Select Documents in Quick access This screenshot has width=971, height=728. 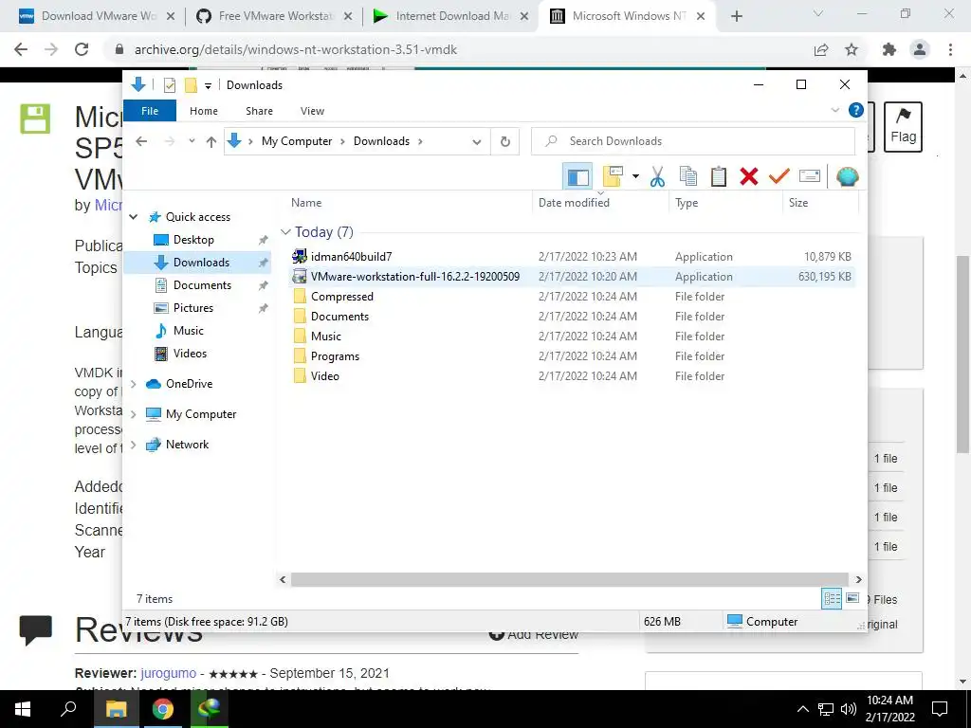tap(202, 285)
